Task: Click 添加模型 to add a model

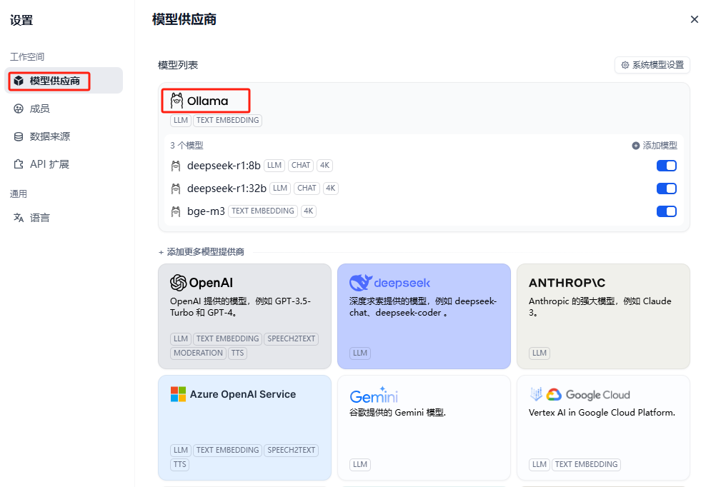Action: tap(655, 146)
